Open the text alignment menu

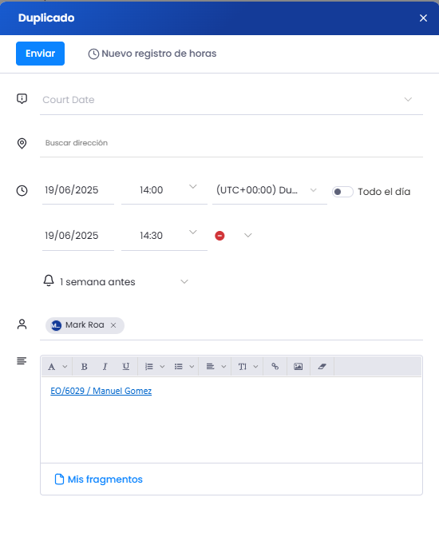click(216, 366)
